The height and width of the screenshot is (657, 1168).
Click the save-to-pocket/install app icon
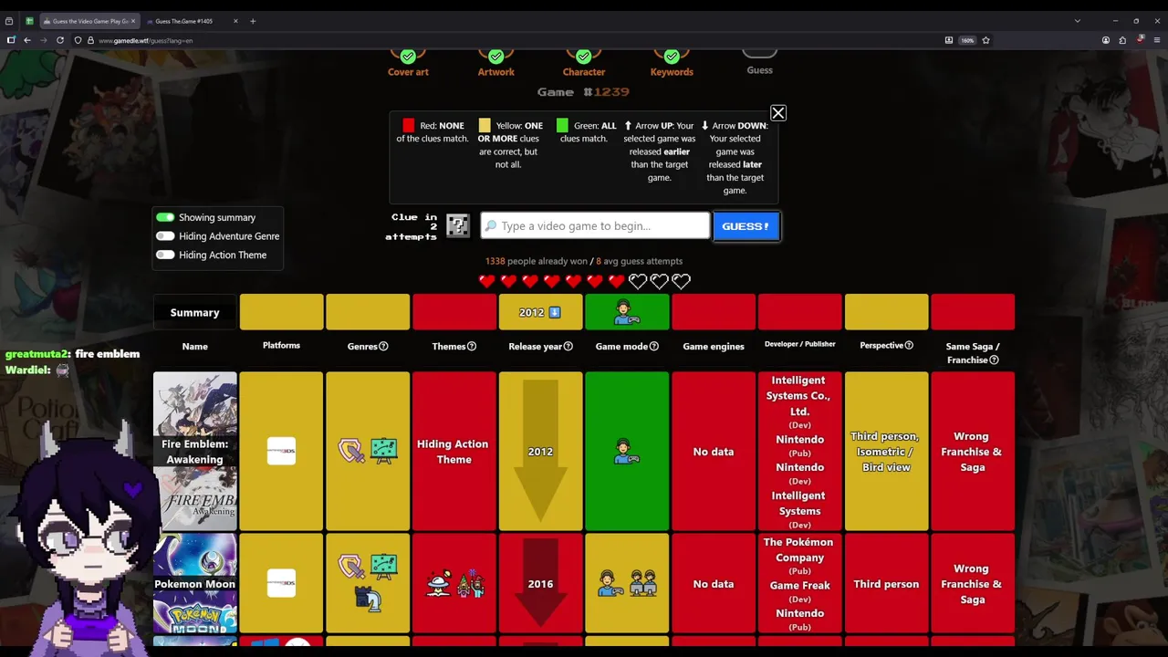pos(949,40)
